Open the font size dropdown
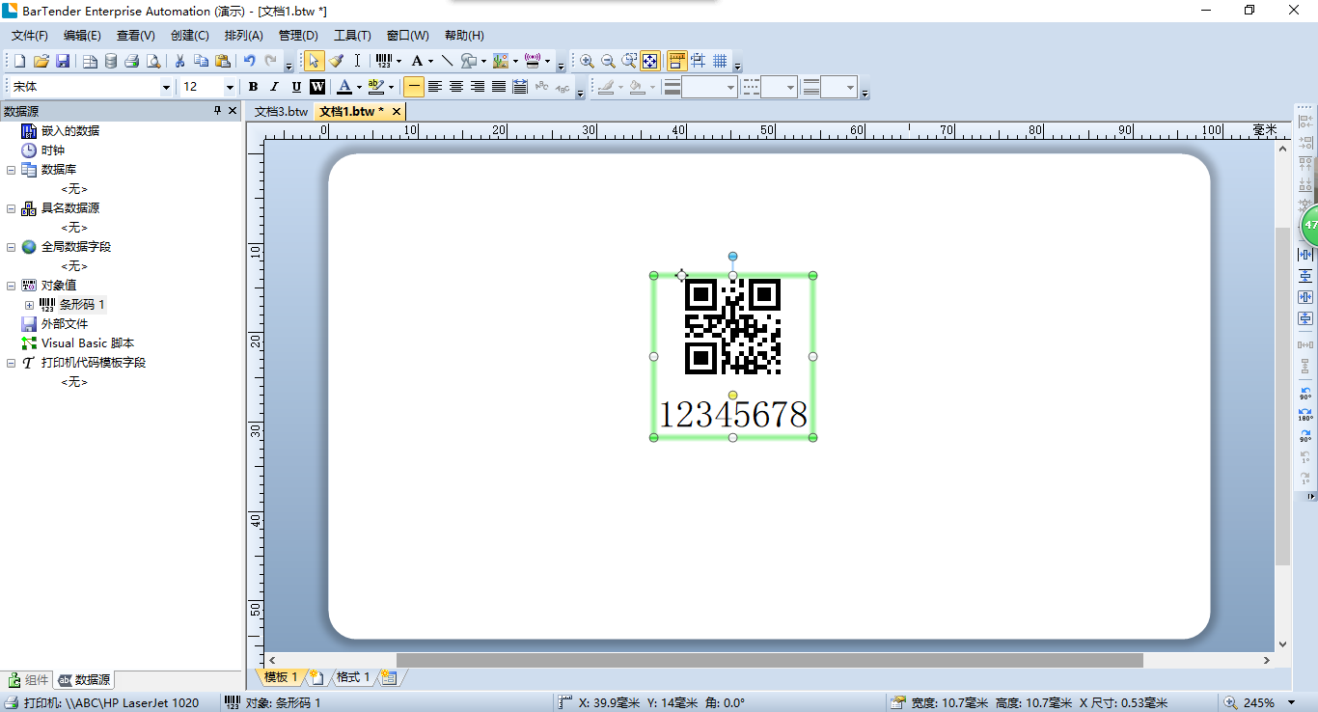The width and height of the screenshot is (1318, 712). point(230,87)
